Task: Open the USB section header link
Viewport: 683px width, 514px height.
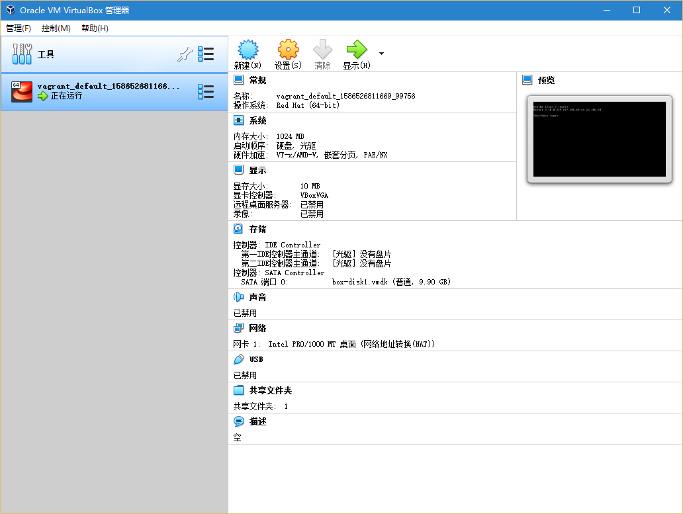Action: [x=256, y=359]
